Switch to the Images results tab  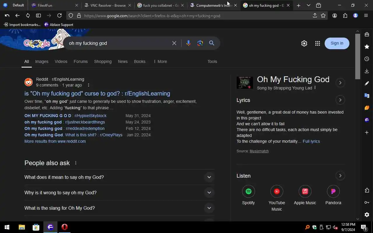click(42, 61)
